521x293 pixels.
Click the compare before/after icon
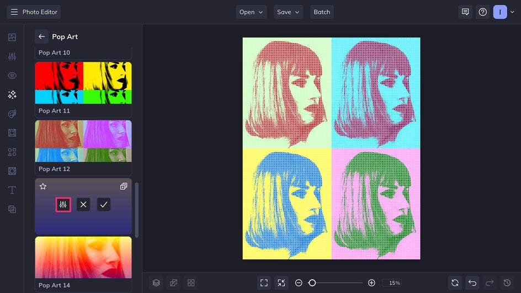point(173,283)
